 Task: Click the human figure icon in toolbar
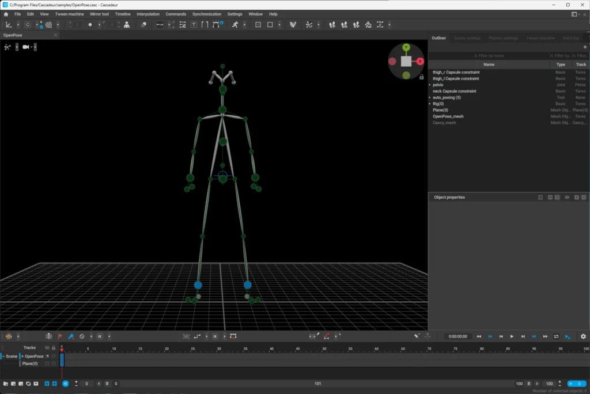[127, 25]
